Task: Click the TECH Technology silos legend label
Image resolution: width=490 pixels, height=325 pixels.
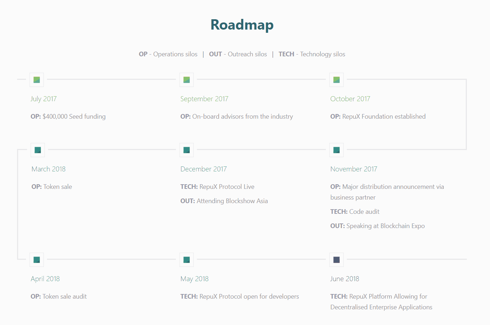Action: tap(312, 54)
